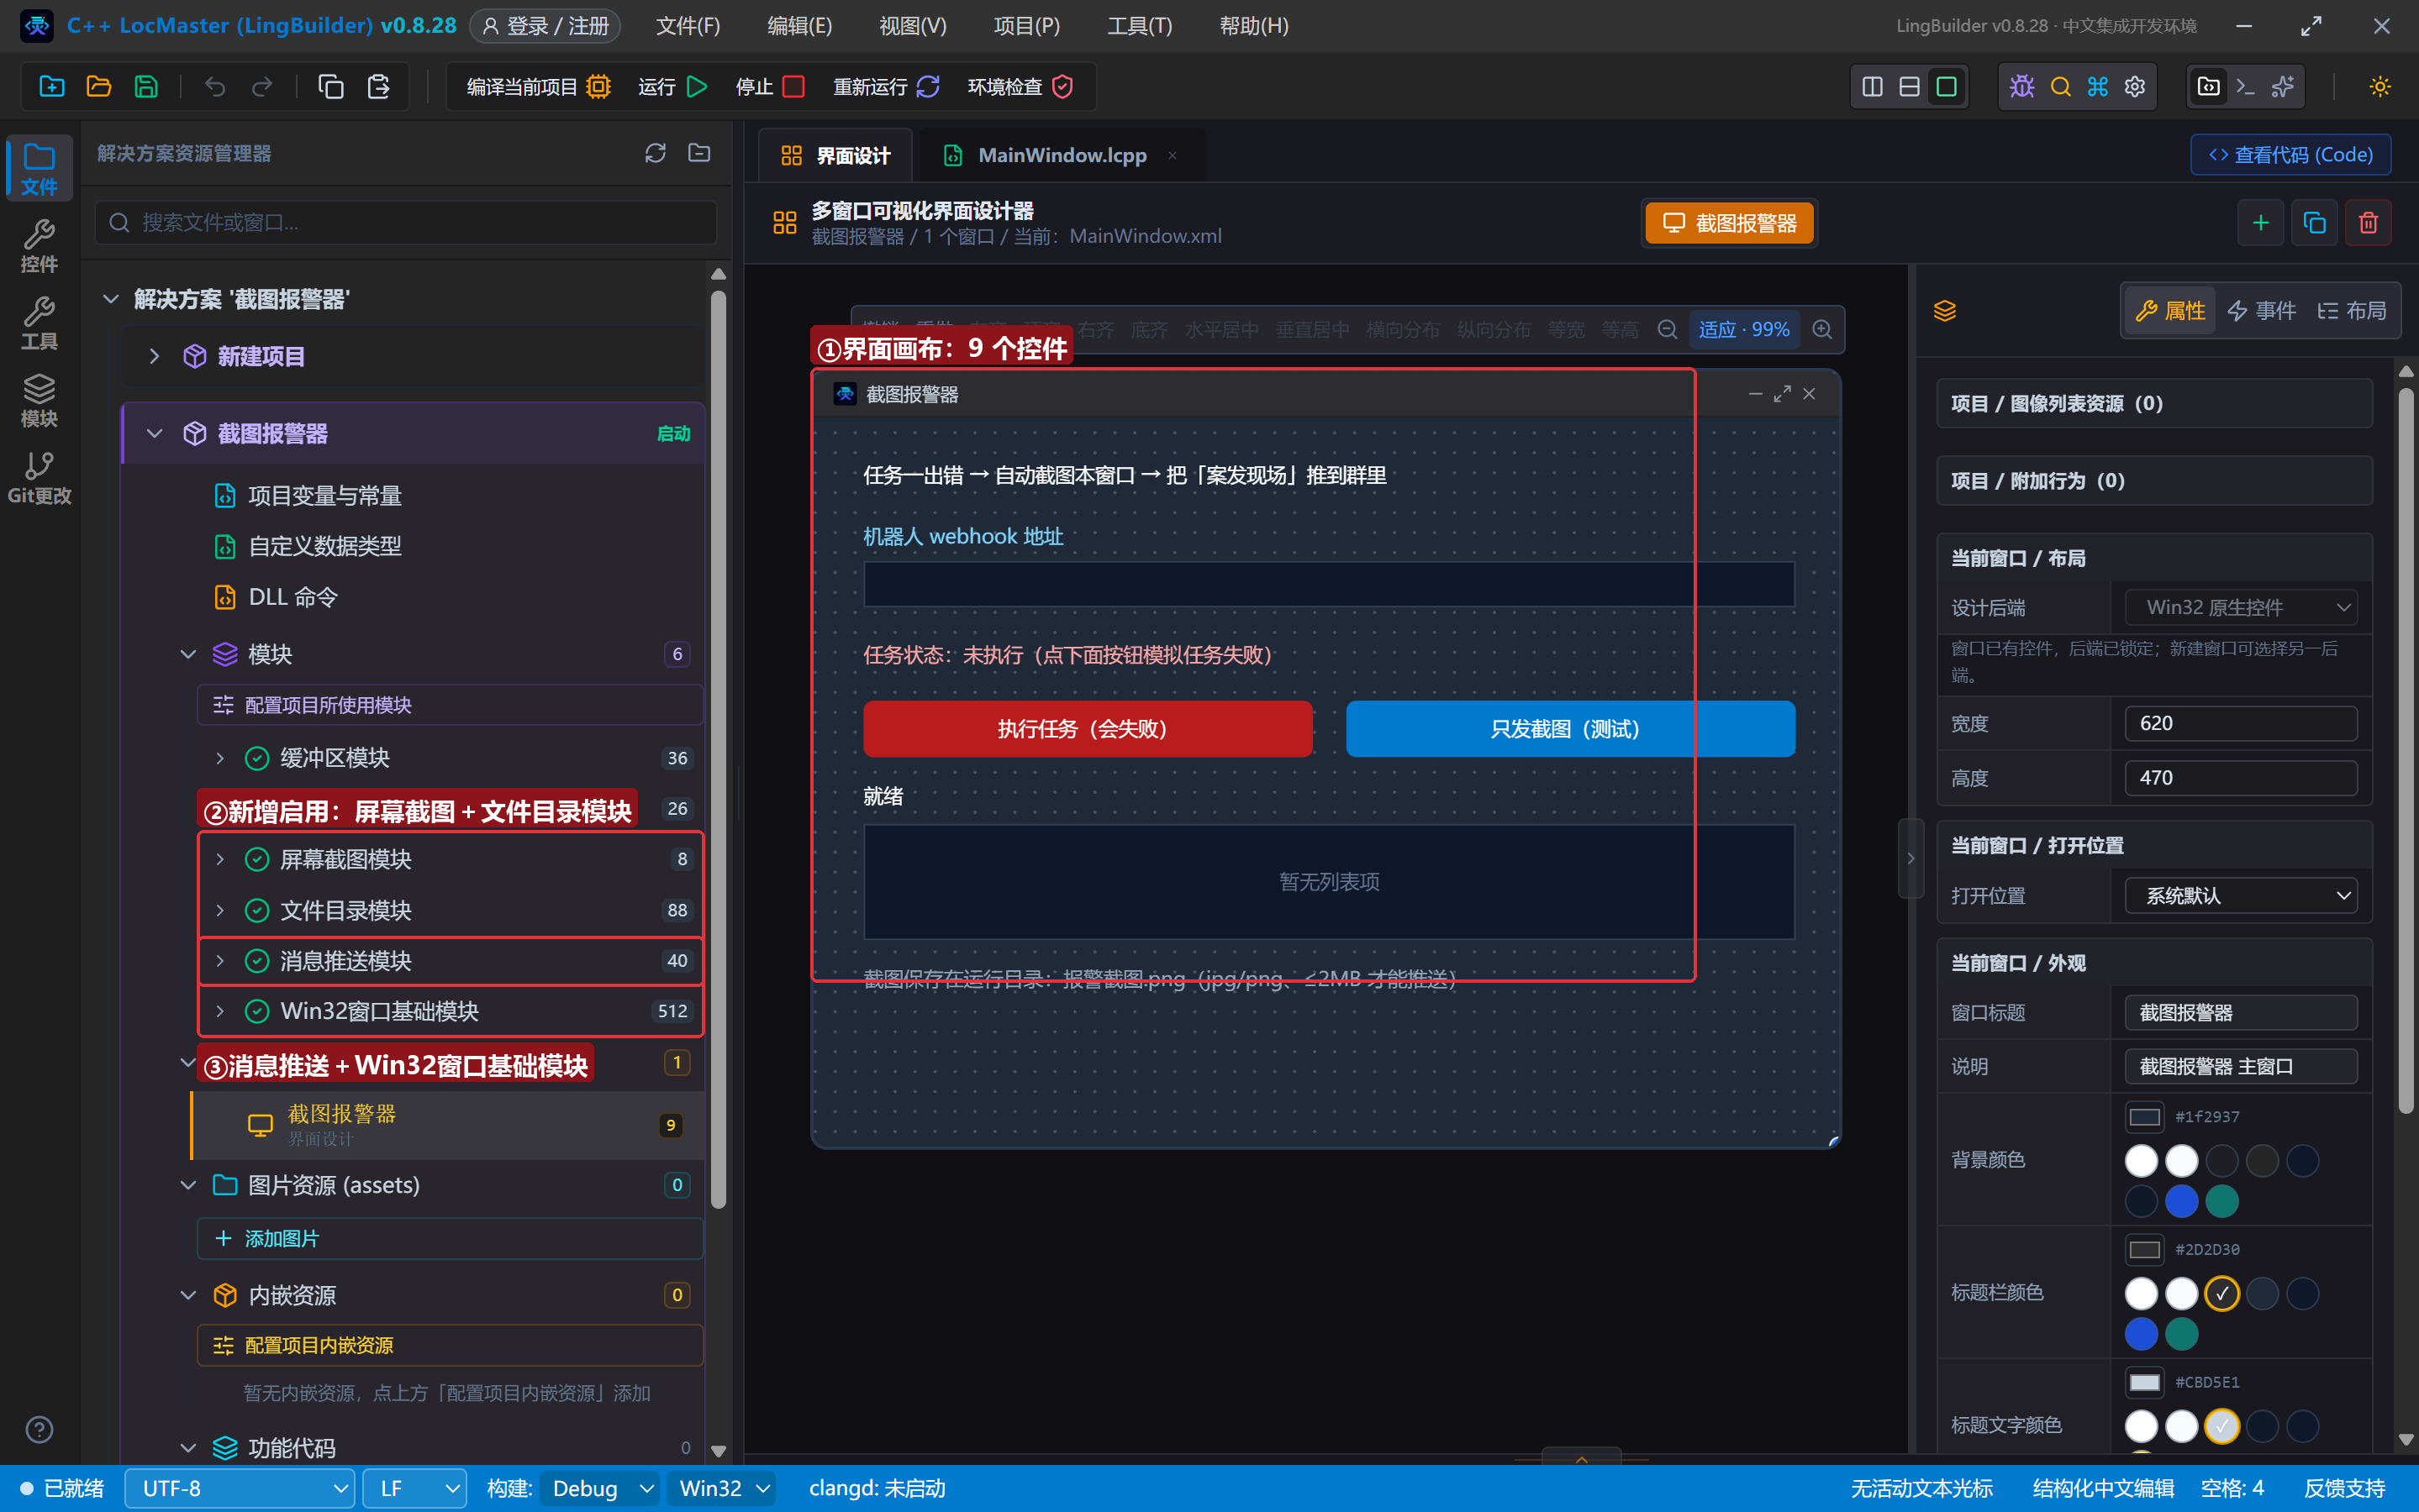2419x1512 pixels.
Task: Select the blue title bar color swatch
Action: 2141,1333
